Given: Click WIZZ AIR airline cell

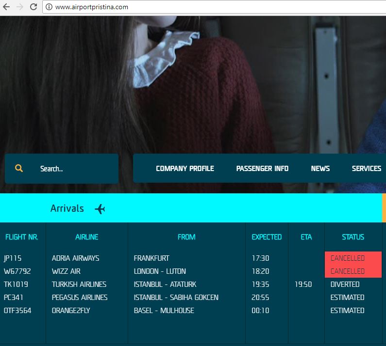Looking at the screenshot, I should tap(66, 271).
